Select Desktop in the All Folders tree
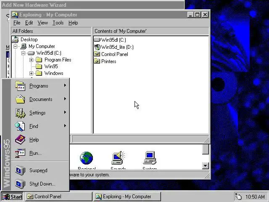This screenshot has height=202, width=269. 29,40
